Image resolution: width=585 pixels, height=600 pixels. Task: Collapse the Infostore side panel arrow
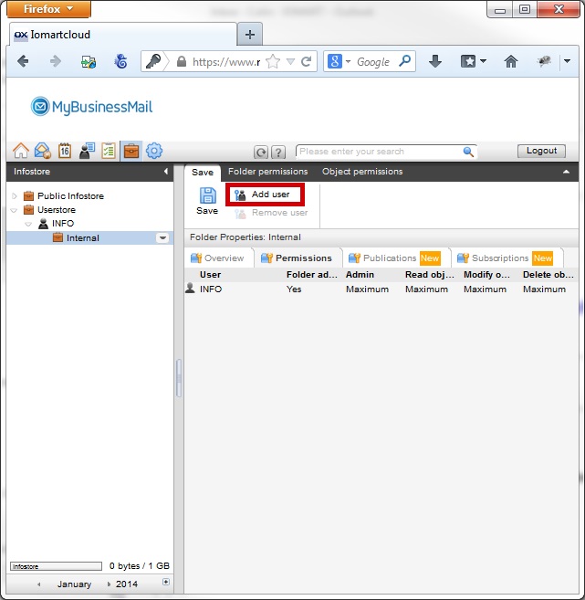coord(166,171)
